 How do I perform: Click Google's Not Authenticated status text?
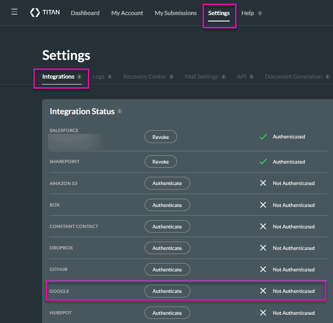pos(294,291)
